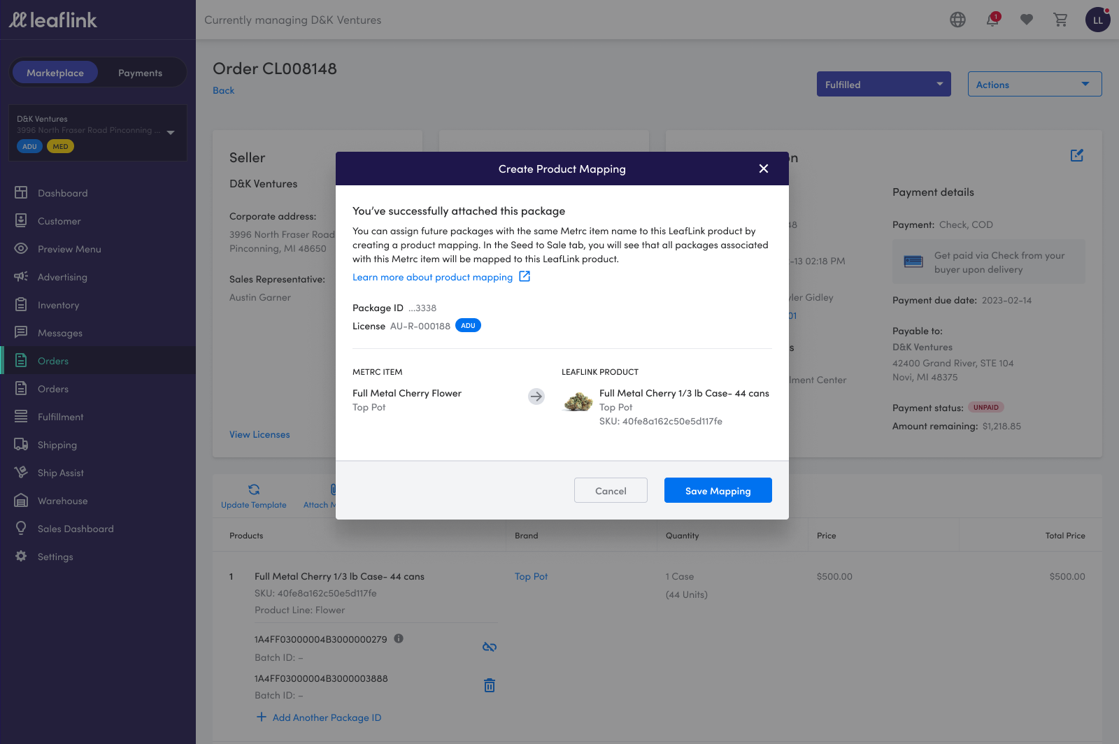1119x744 pixels.
Task: Click the Save Mapping button
Action: (x=718, y=490)
